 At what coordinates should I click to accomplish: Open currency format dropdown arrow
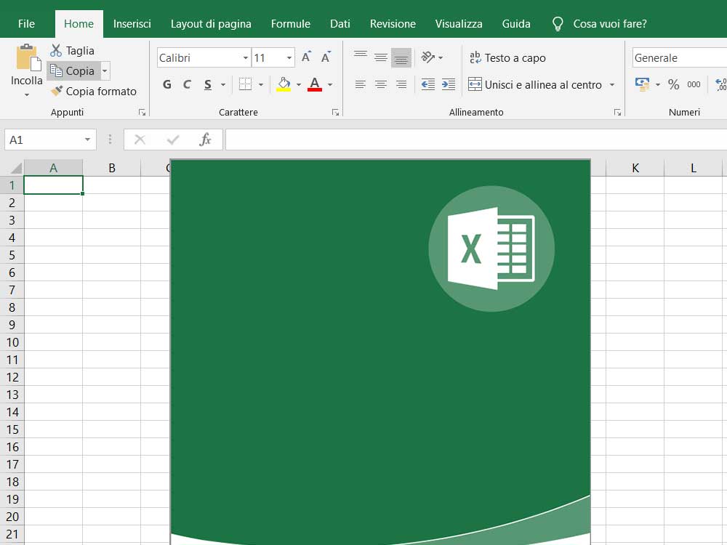(x=658, y=84)
